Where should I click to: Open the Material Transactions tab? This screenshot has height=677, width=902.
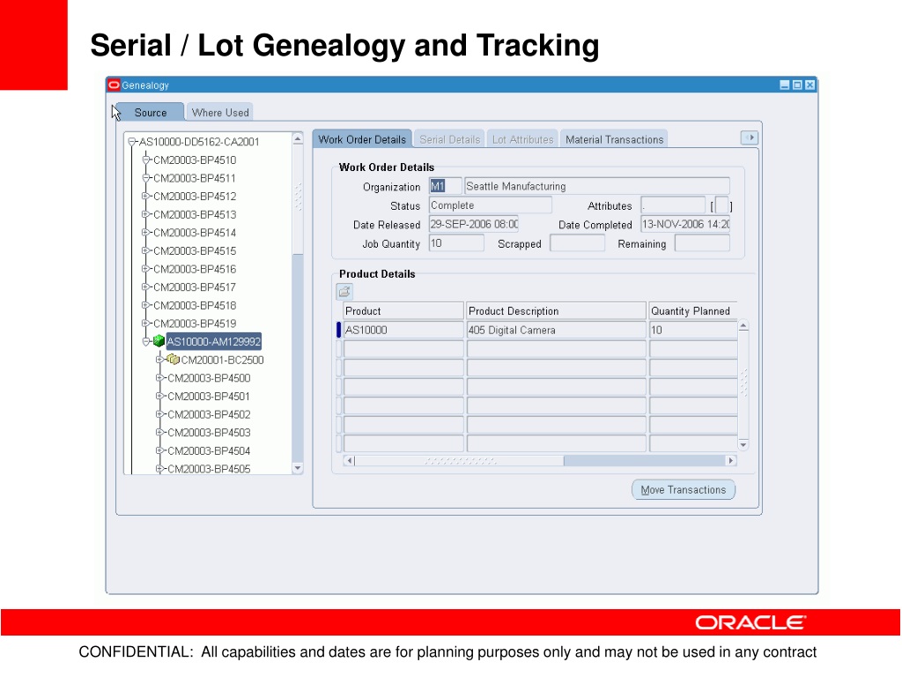[614, 139]
